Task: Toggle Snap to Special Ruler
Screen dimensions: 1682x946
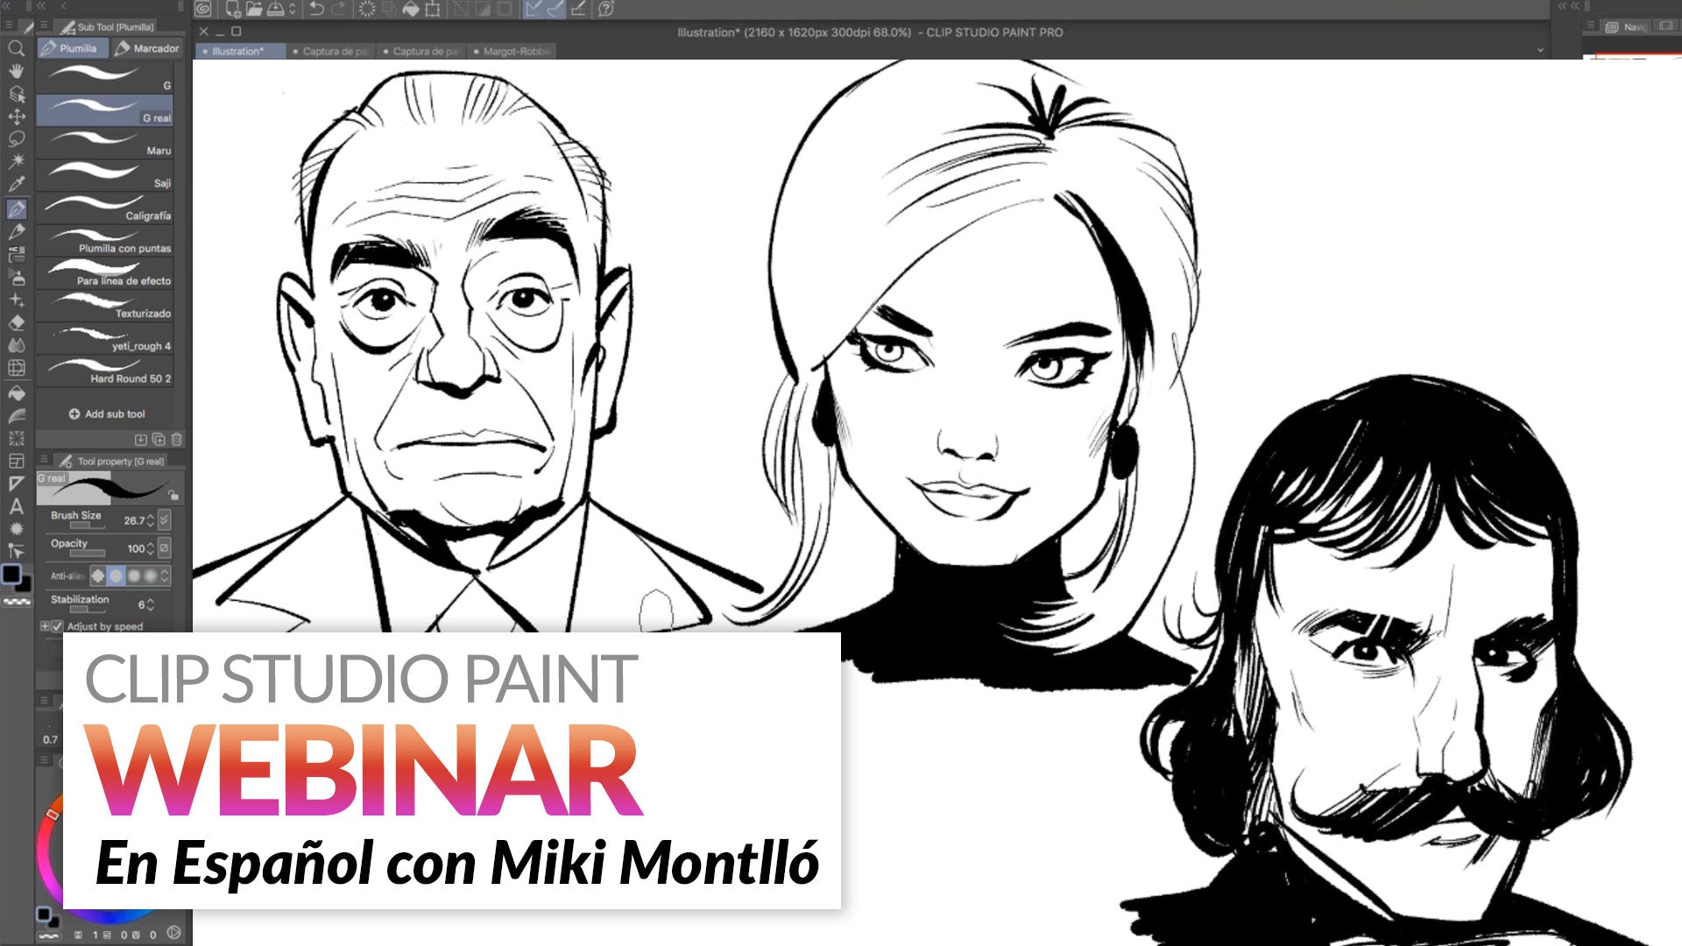Action: (555, 9)
